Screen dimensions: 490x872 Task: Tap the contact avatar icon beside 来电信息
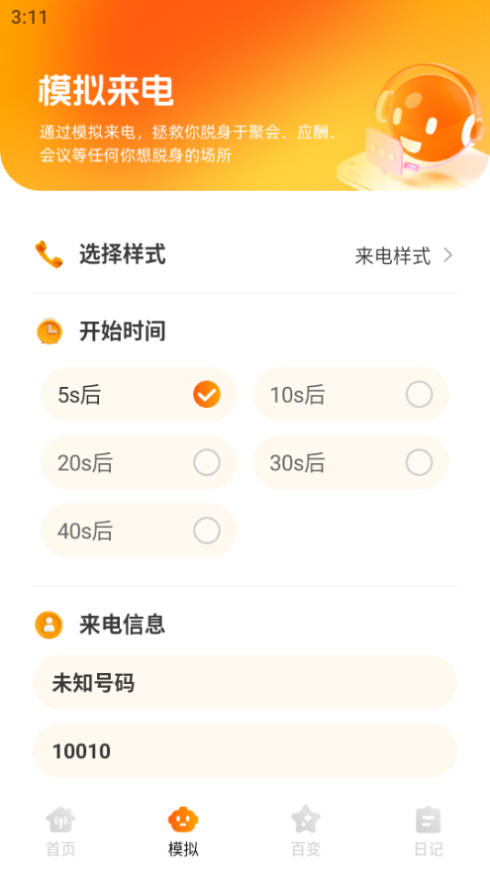coord(49,624)
